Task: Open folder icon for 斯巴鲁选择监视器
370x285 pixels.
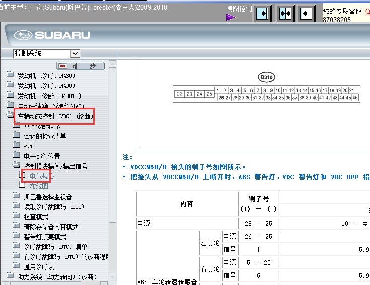Action: click(x=16, y=195)
